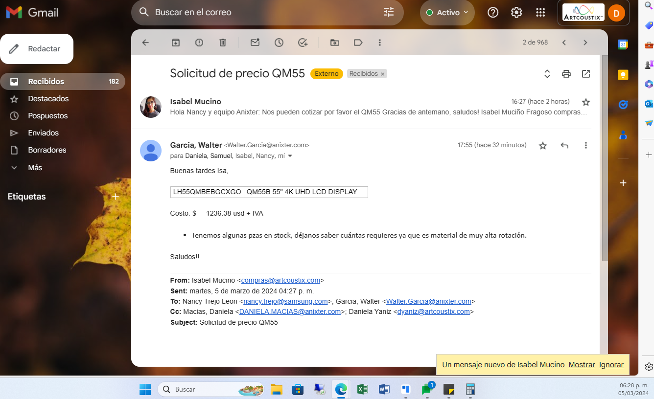654x399 pixels.
Task: Open Gmail support help icon
Action: [493, 12]
